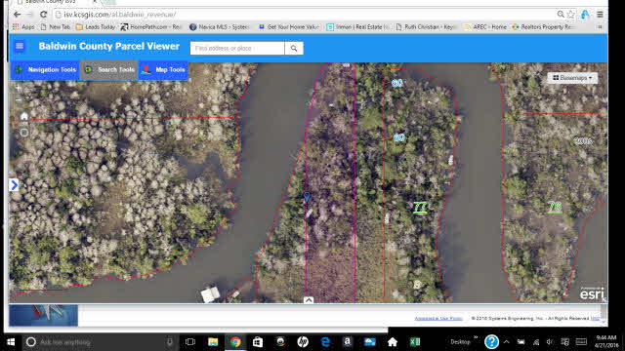Open the hamburger menu beside Baldwin County Parcel Viewer
This screenshot has width=625, height=351.
point(20,46)
